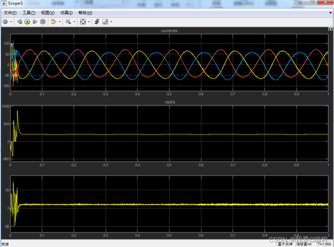This screenshot has width=334, height=247.
Task: Open the 帮助(H) menu
Action: tap(85, 13)
